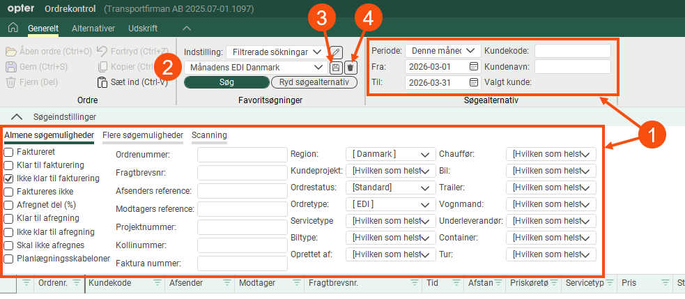
Task: Delete the favorite search with the trash icon
Action: click(351, 68)
